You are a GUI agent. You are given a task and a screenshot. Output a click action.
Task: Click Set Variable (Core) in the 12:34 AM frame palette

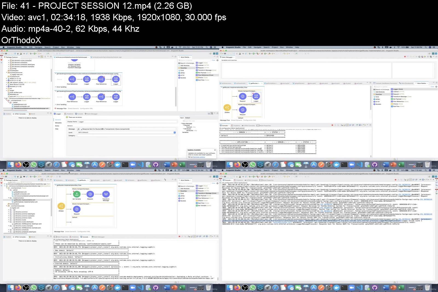tap(204, 206)
